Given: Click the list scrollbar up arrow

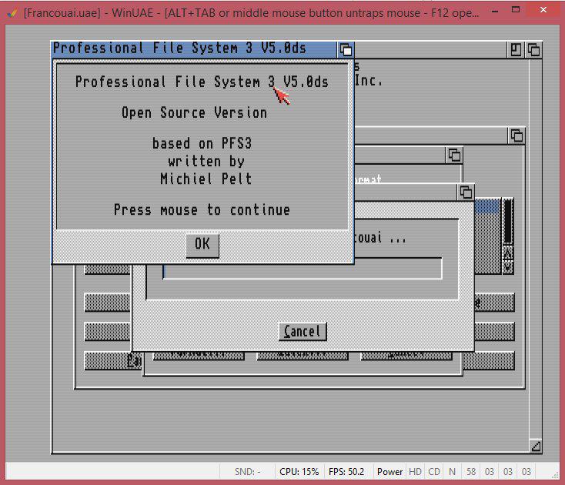Looking at the screenshot, I should point(508,253).
